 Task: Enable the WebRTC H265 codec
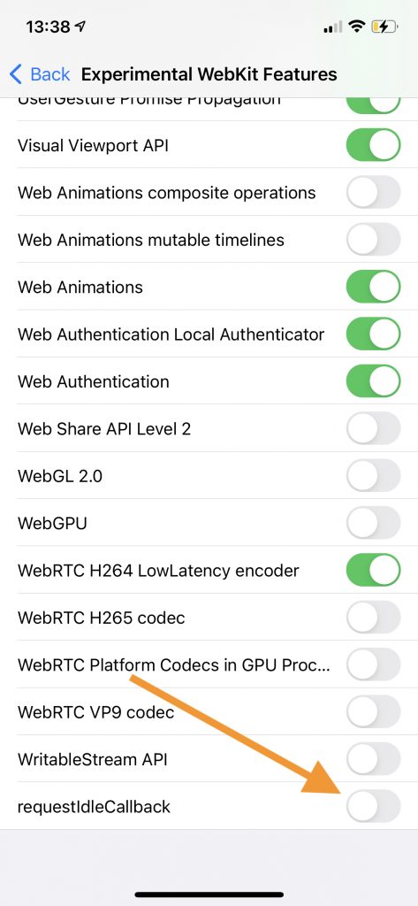373,617
